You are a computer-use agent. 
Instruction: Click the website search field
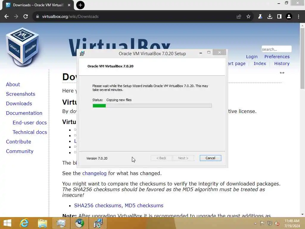[276, 49]
